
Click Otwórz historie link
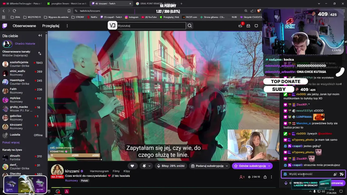[x=25, y=44]
